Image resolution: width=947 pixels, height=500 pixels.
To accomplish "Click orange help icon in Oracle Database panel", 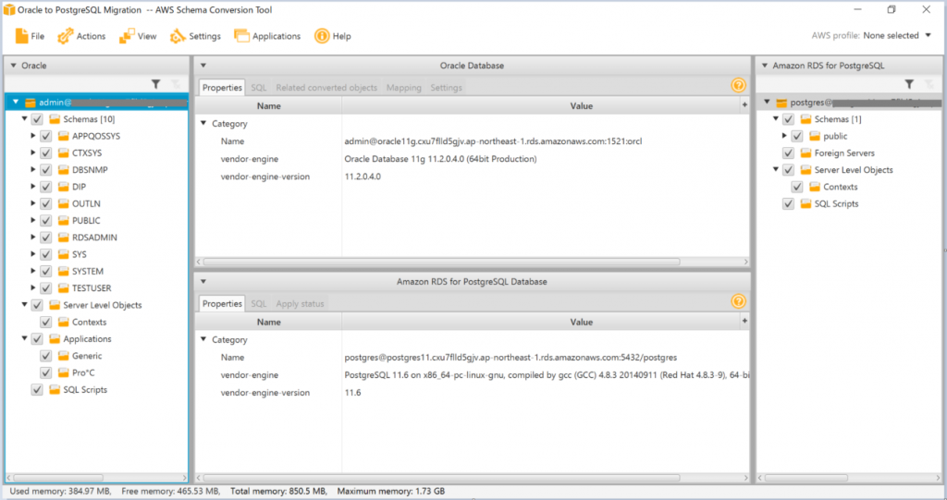I will tap(738, 86).
